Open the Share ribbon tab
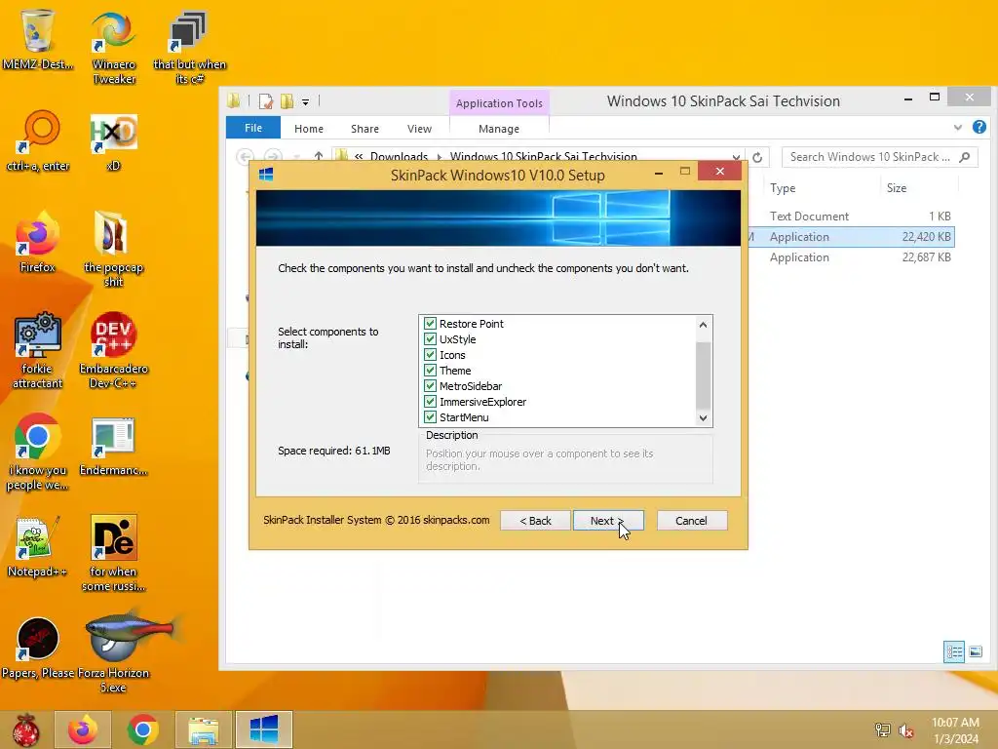 tap(365, 129)
